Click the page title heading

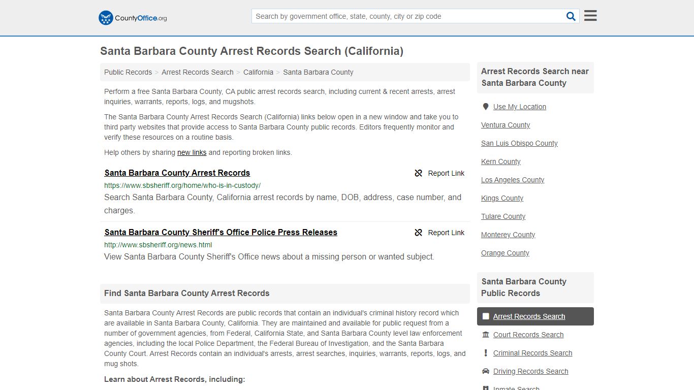[252, 51]
